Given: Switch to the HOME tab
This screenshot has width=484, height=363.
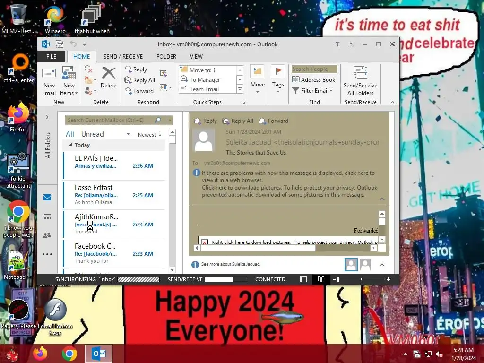Looking at the screenshot, I should coord(81,57).
